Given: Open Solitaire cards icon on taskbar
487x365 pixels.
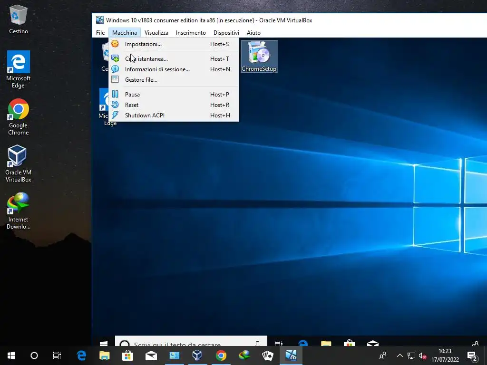Looking at the screenshot, I should pos(268,355).
